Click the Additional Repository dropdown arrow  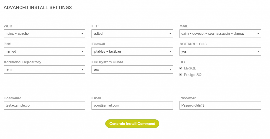[x=82, y=69]
